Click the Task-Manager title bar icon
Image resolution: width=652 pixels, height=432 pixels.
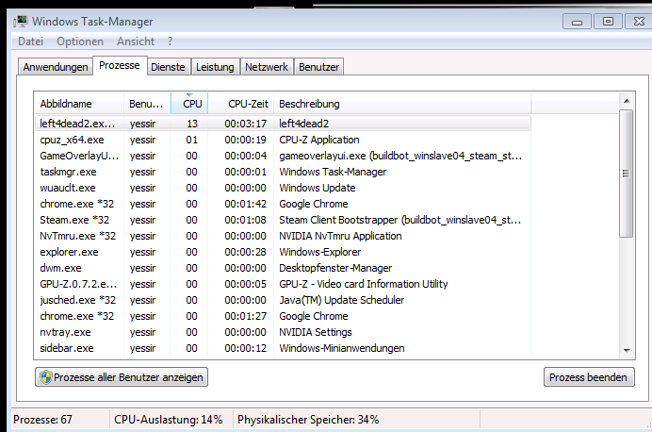click(20, 22)
